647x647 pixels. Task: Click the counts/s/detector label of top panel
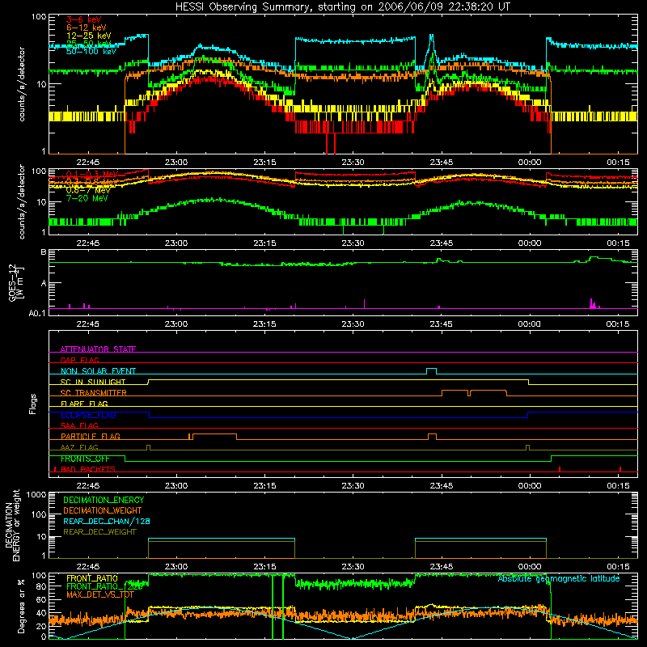[x=22, y=84]
